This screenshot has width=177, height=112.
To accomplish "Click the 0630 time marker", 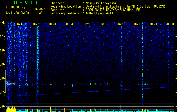I will 171,24.
